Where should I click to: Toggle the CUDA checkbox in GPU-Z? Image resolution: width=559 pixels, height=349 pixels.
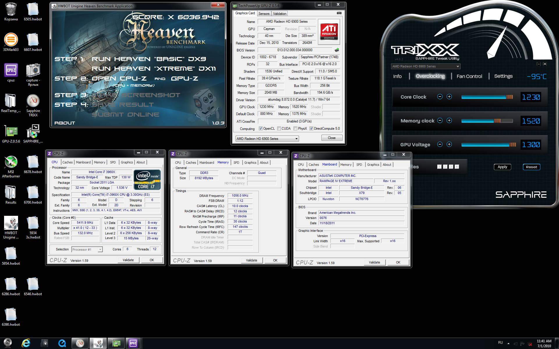[x=279, y=129]
